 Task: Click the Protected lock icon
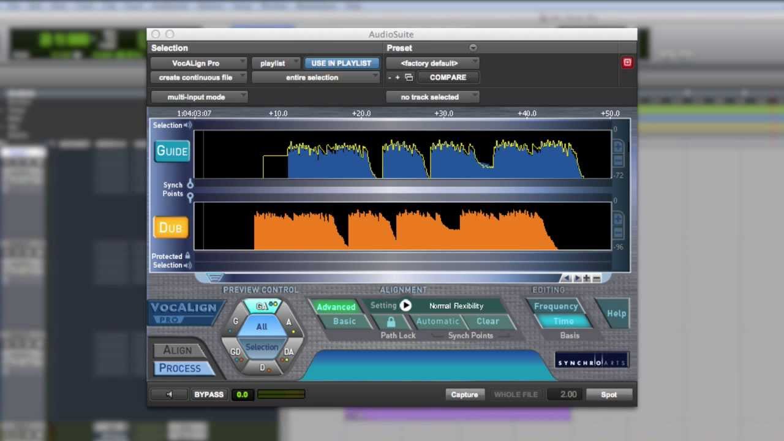[x=188, y=256]
